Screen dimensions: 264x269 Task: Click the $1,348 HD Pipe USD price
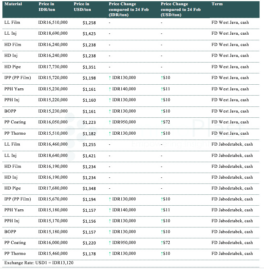tap(89, 188)
